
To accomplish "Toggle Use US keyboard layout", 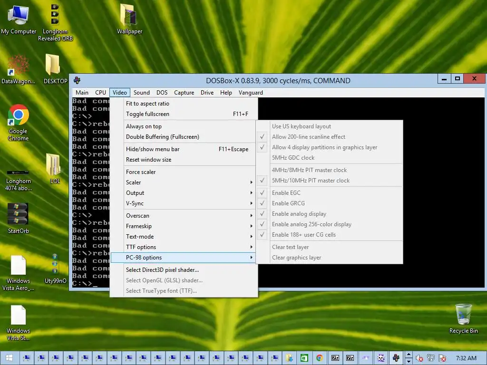I will (329, 126).
